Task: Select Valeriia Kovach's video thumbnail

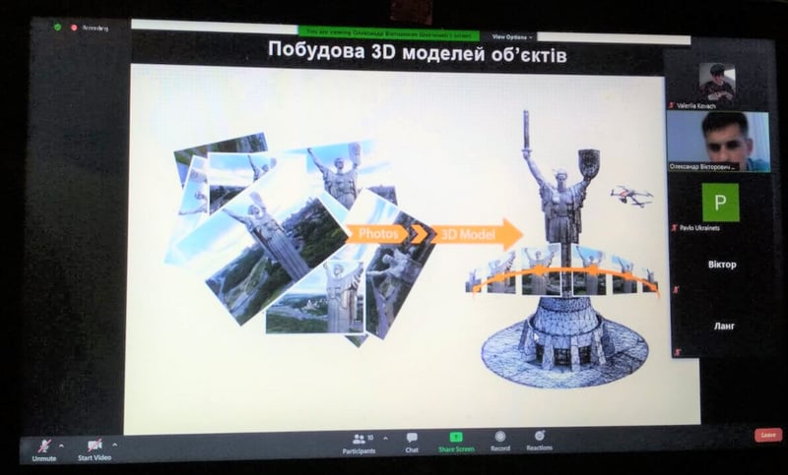Action: click(x=716, y=82)
